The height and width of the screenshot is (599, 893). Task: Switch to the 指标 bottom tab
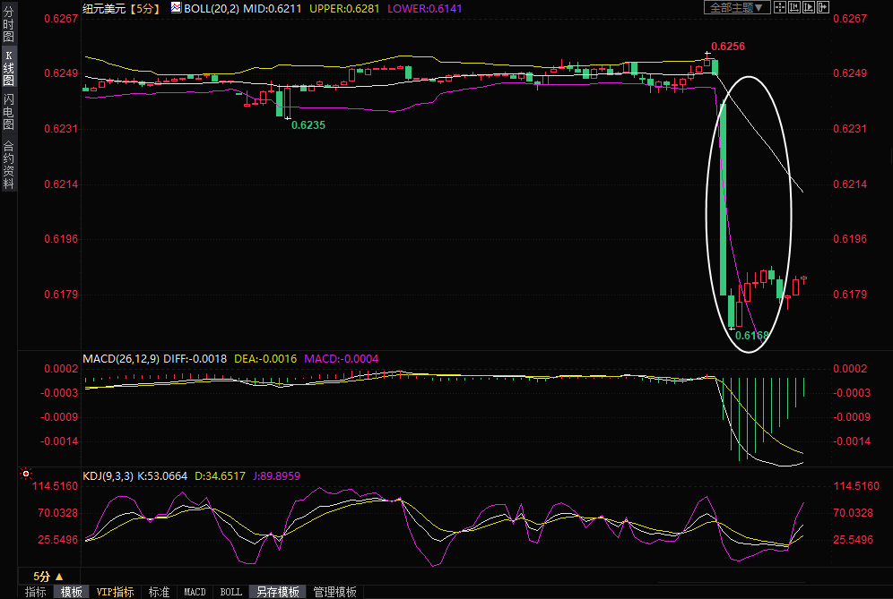point(36,592)
